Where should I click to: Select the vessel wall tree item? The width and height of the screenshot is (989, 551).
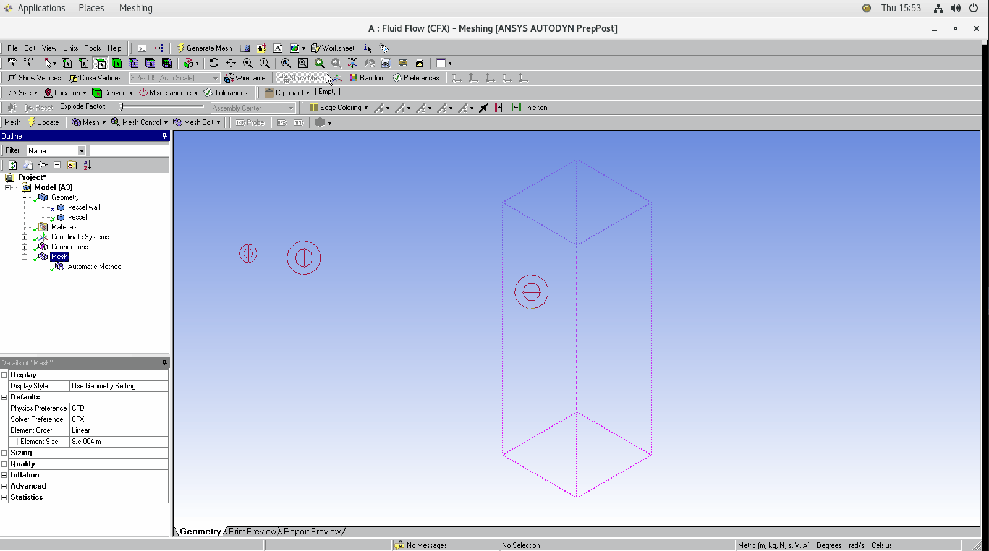tap(84, 207)
